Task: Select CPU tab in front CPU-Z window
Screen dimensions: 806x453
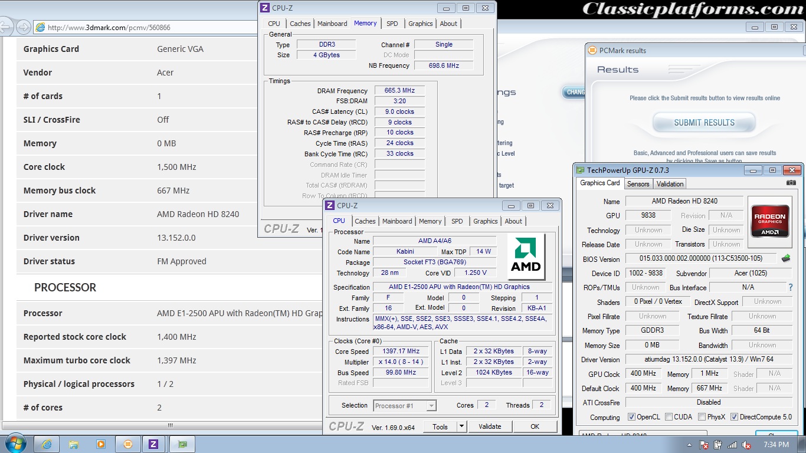Action: [339, 221]
